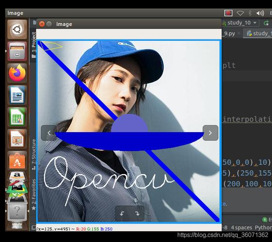Click the pixel readout R:20 G:155 B:250

(x=94, y=229)
